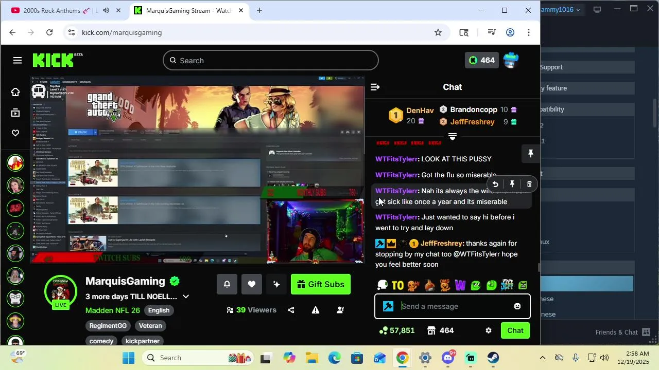This screenshot has width=659, height=370.
Task: Select the JEFF emote in quick emotes
Action: point(507,285)
